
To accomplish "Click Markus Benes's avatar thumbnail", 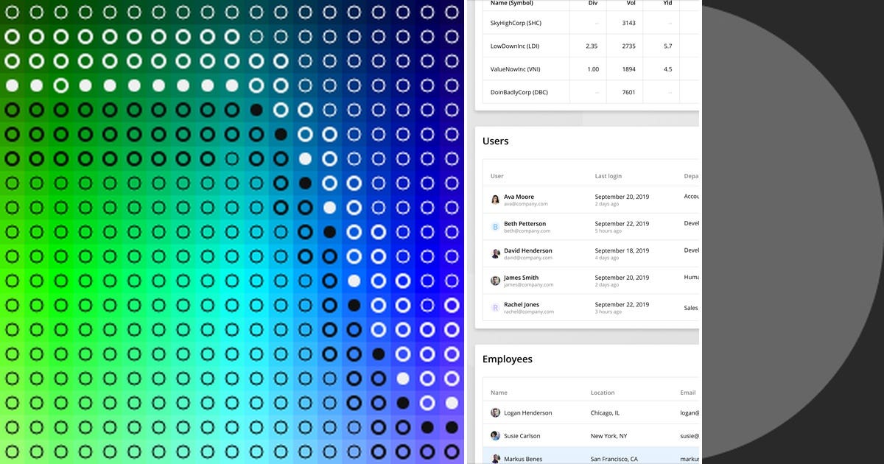I will [x=495, y=458].
